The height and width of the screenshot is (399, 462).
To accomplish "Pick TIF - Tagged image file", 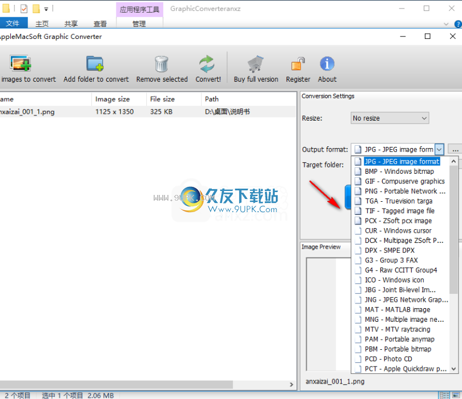I will click(x=399, y=211).
